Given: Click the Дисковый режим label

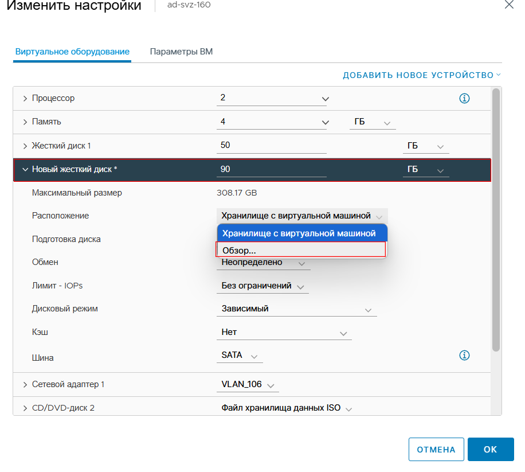Looking at the screenshot, I should (65, 309).
